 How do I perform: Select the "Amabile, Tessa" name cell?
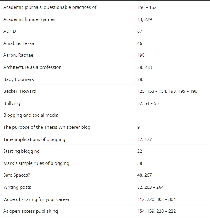point(19,43)
